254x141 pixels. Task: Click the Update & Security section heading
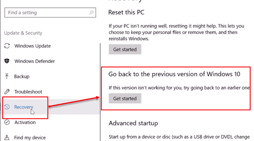(23, 33)
